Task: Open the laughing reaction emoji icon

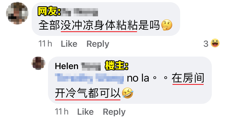Action: pyautogui.click(x=215, y=43)
